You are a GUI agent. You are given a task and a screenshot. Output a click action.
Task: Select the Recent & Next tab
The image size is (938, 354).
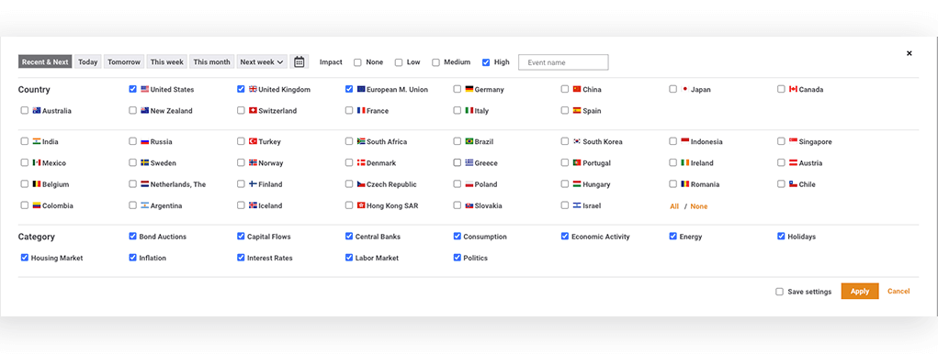(x=45, y=61)
